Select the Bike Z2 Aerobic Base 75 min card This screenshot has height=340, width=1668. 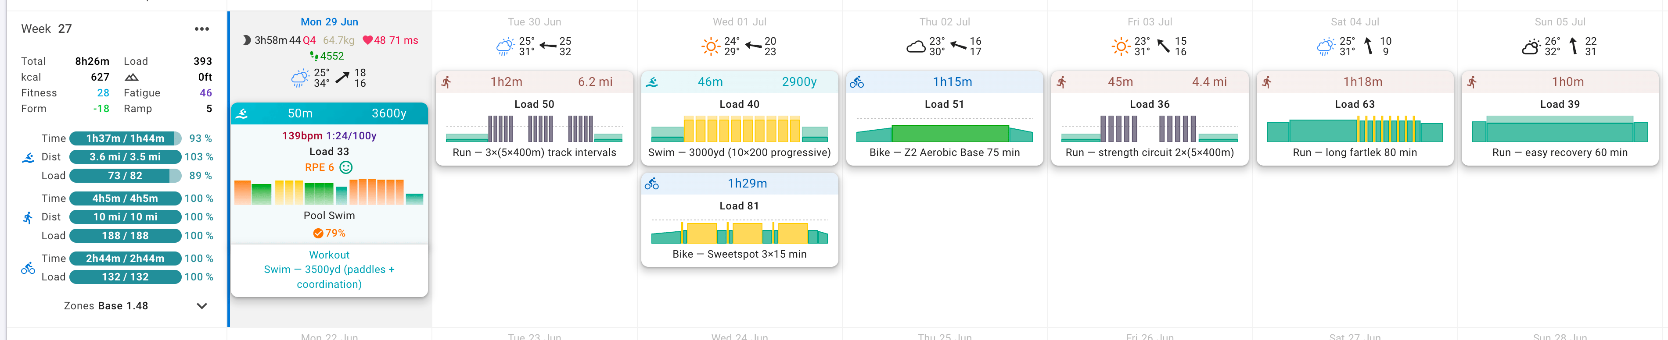point(945,118)
